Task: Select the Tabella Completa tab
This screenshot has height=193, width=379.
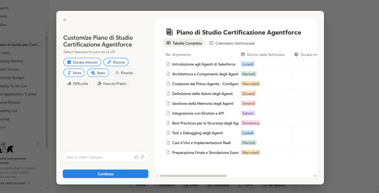Action: tap(184, 43)
